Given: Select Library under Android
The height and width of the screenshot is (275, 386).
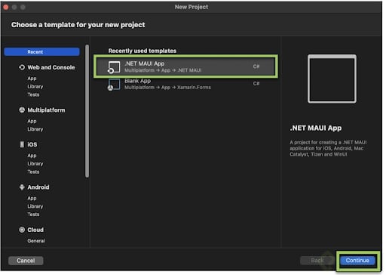Looking at the screenshot, I should tap(35, 206).
